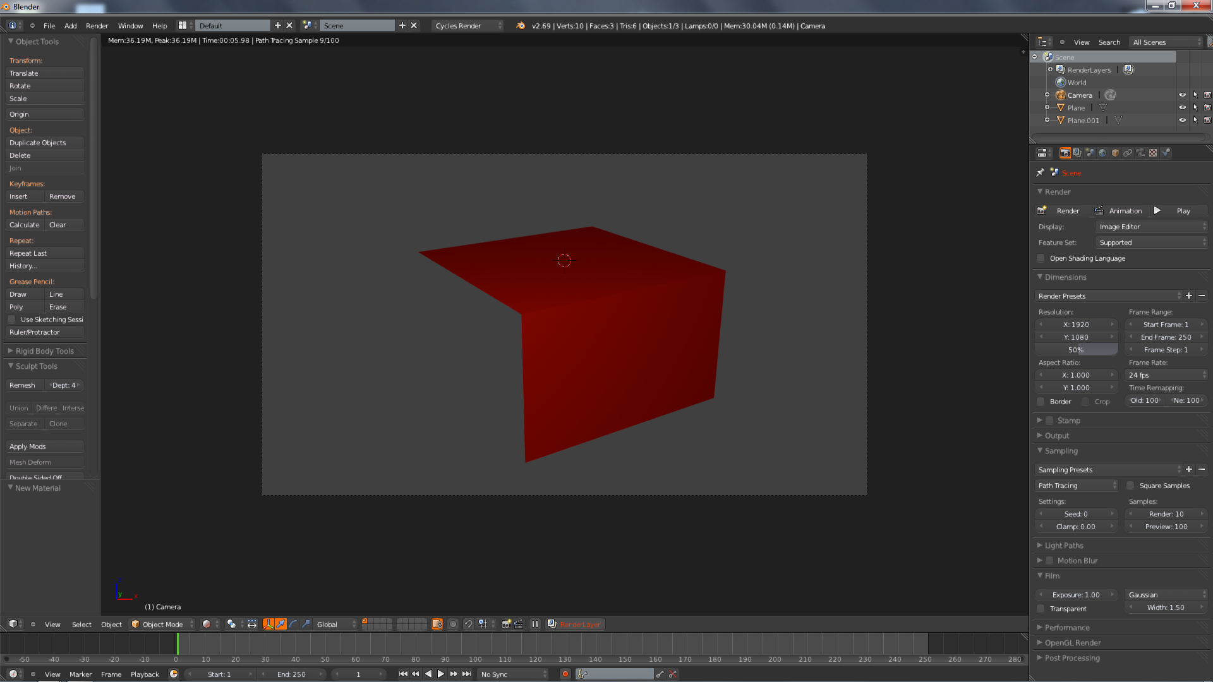This screenshot has height=682, width=1213.
Task: Toggle the 3D manipulator widget icon
Action: coord(268,624)
